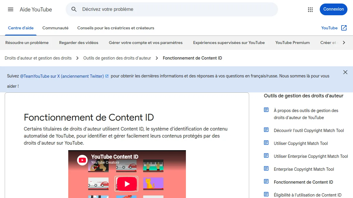
Task: Open the YouTube link in header
Action: coord(329,28)
